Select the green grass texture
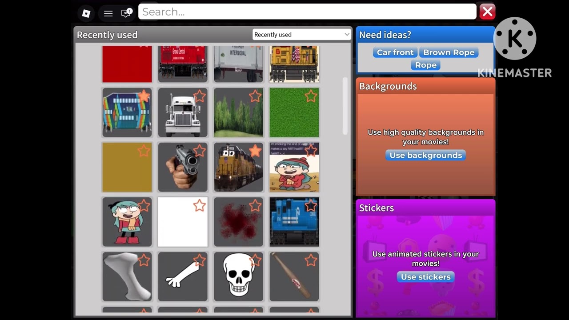 [x=294, y=112]
